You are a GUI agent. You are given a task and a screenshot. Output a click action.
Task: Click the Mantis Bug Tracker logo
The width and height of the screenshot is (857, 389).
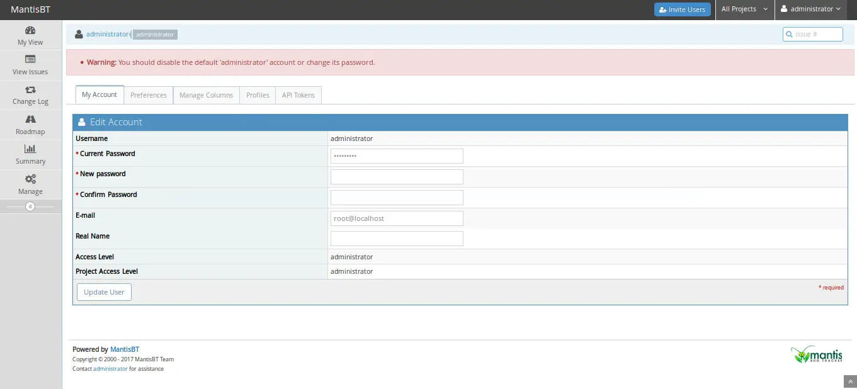(816, 354)
